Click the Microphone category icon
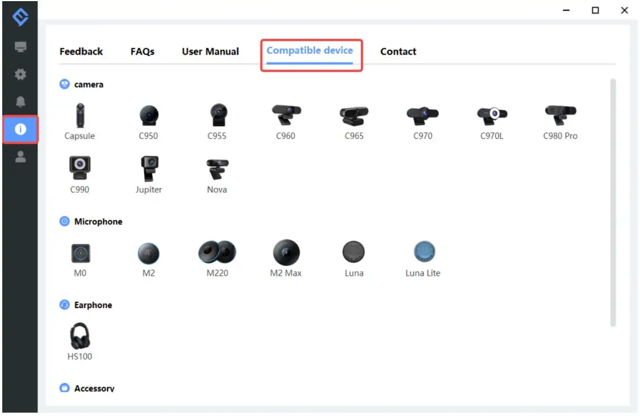640x416 pixels. [x=64, y=221]
